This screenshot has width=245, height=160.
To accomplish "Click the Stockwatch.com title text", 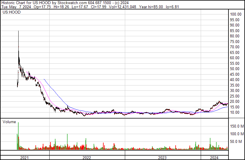I will pyautogui.click(x=72, y=3).
